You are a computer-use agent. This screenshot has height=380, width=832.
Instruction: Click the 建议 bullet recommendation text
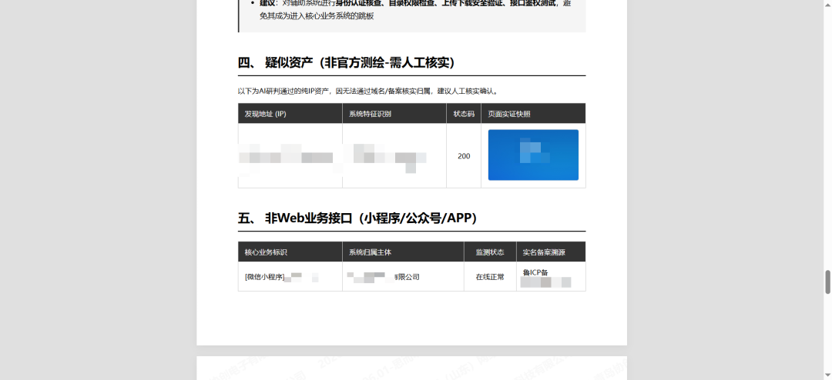pyautogui.click(x=415, y=9)
